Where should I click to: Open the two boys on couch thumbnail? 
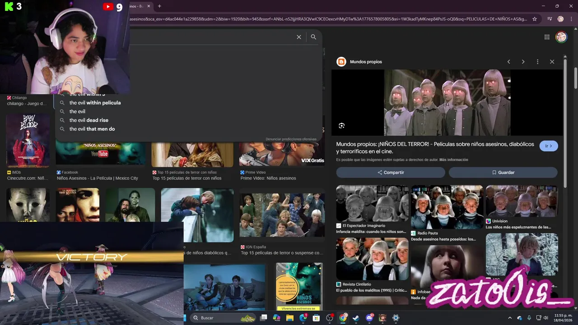pyautogui.click(x=224, y=288)
